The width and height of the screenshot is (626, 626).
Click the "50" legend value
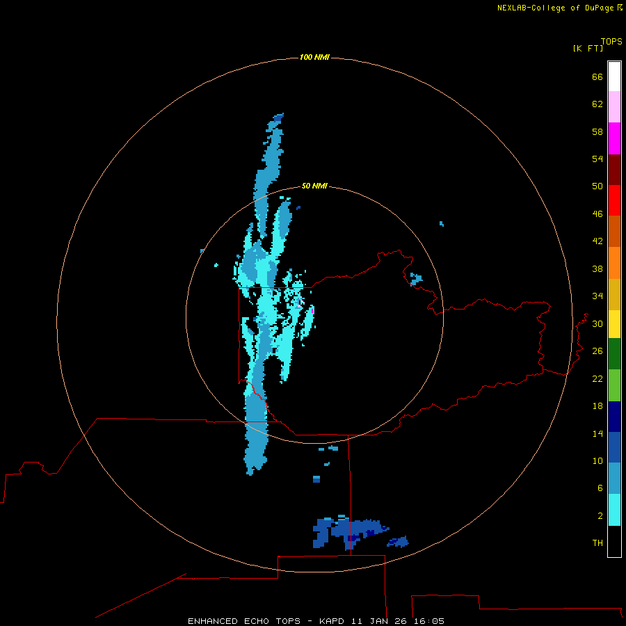(597, 186)
